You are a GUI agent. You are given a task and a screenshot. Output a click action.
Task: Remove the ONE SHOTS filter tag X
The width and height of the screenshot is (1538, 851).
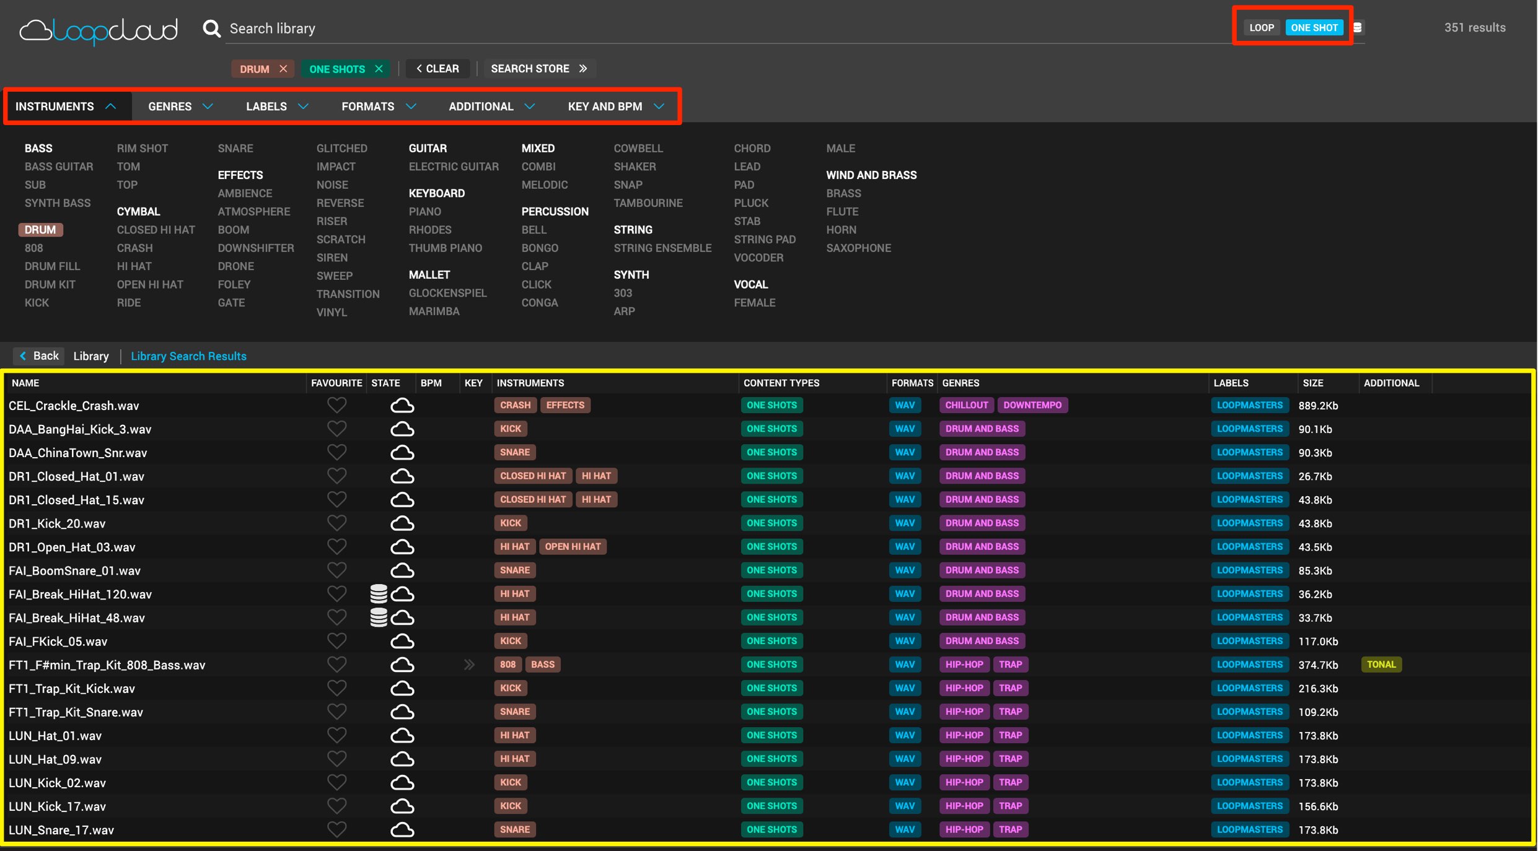[x=379, y=69]
